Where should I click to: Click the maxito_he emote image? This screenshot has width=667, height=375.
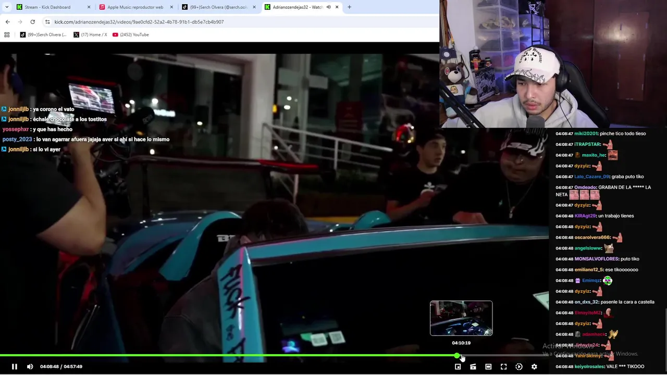coord(613,155)
